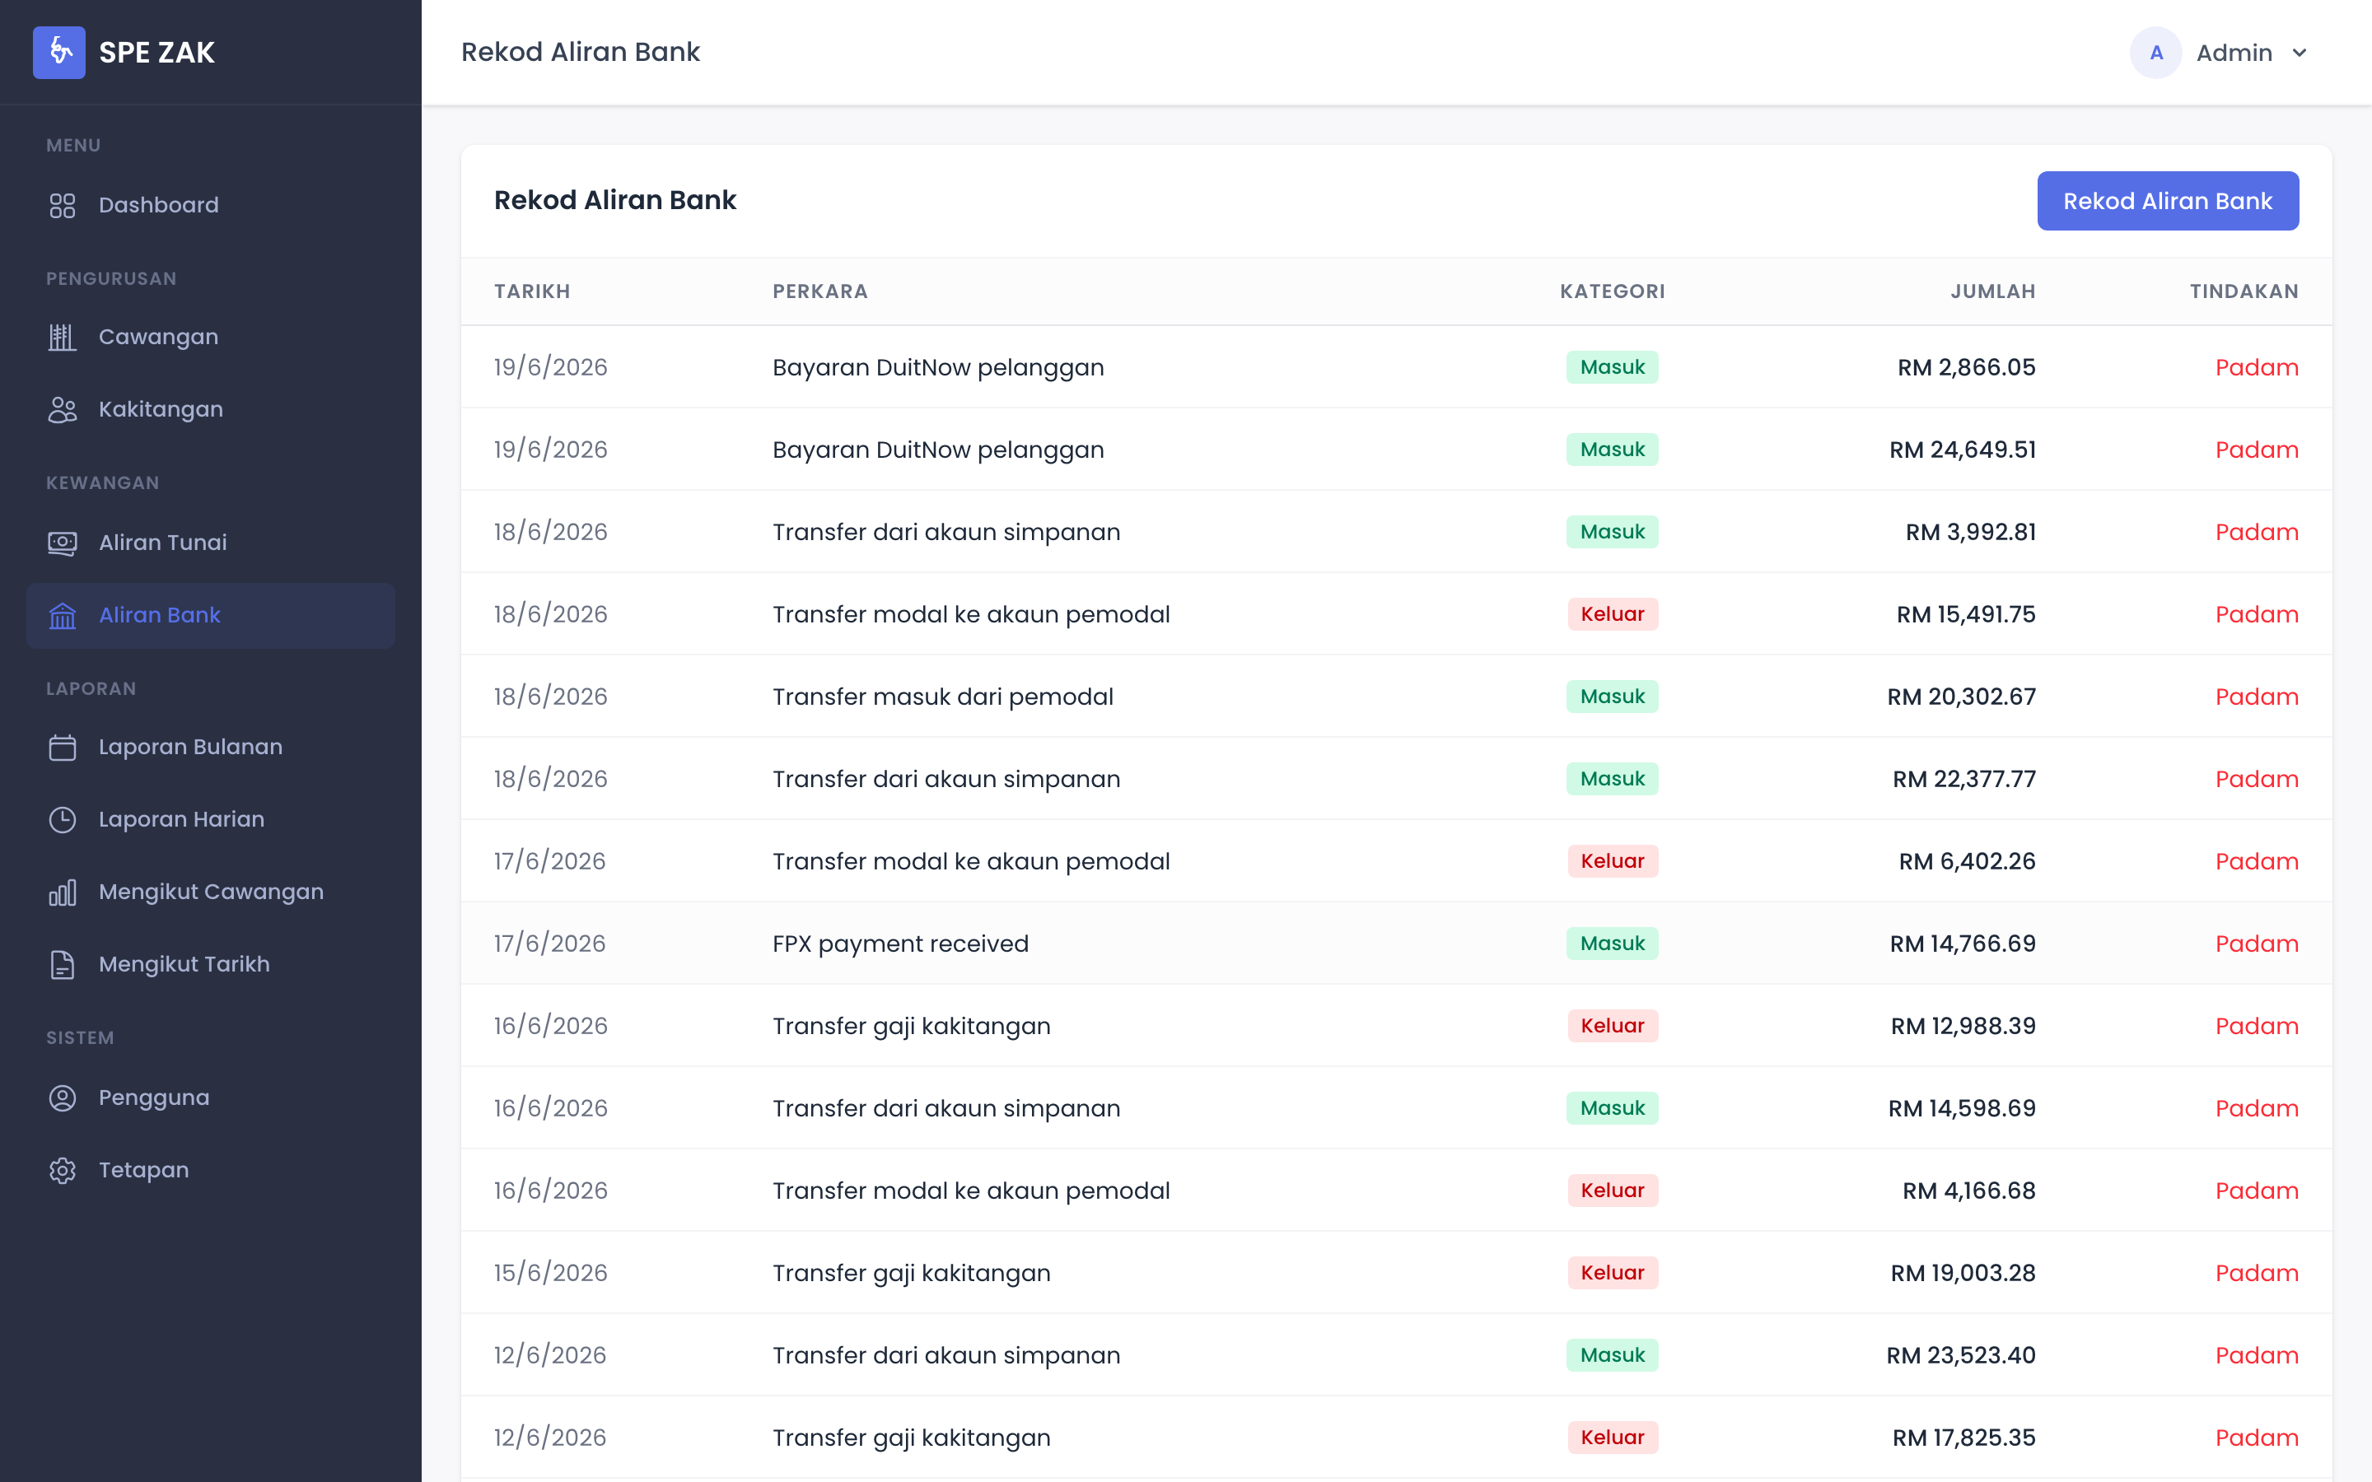Click the blue Rekod Aliran Bank button
This screenshot has height=1482, width=2372.
tap(2167, 201)
